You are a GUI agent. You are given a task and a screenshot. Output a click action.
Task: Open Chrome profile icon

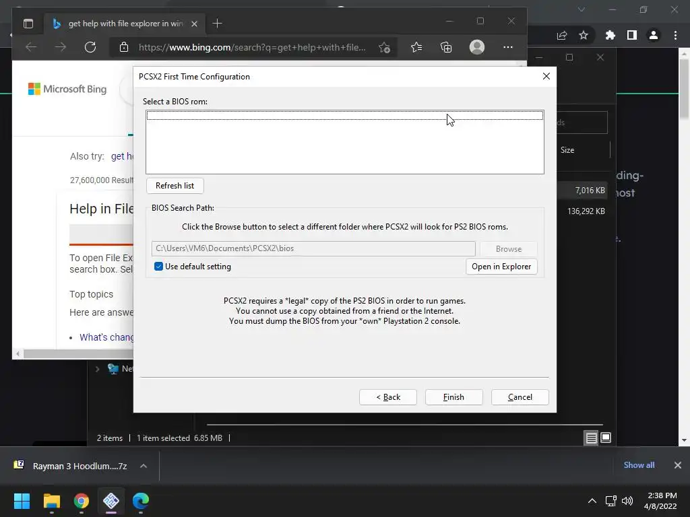[654, 35]
